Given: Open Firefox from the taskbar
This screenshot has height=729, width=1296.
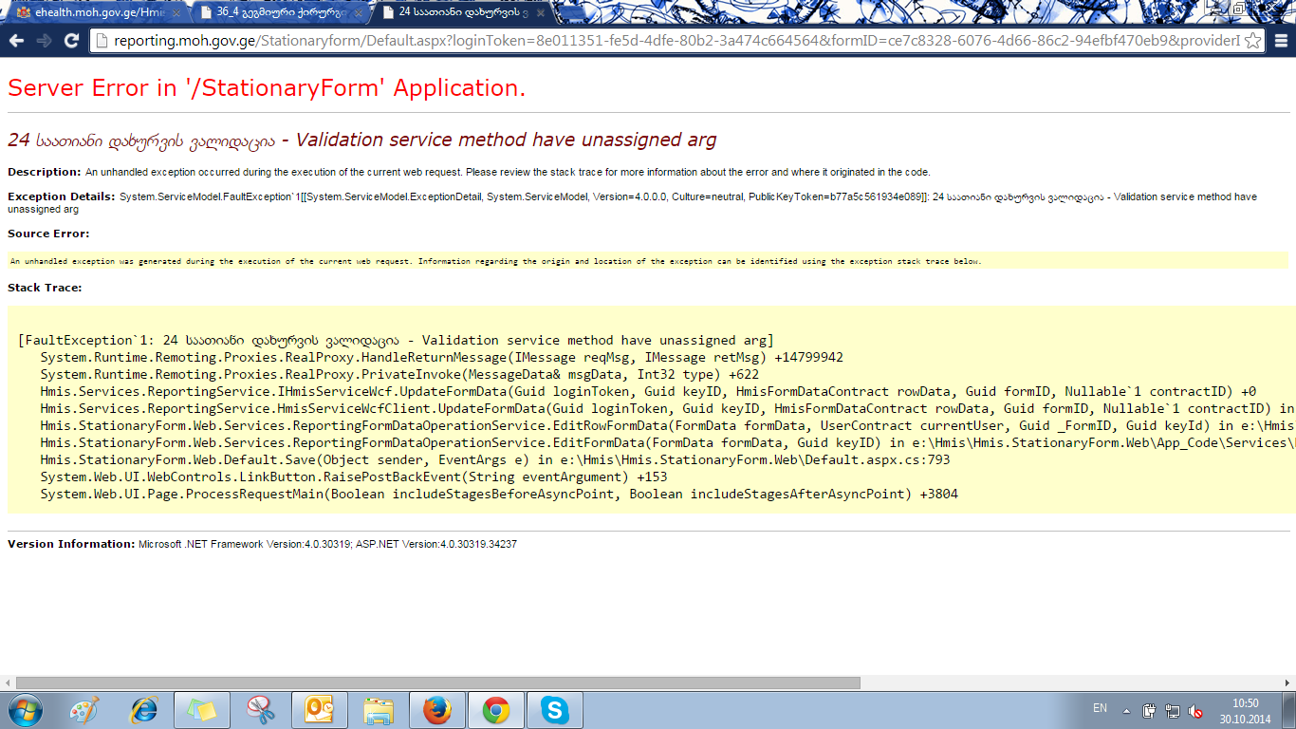Looking at the screenshot, I should tap(437, 710).
